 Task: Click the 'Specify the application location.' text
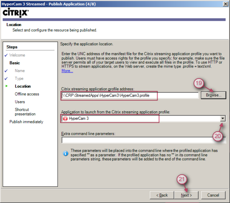point(87,44)
